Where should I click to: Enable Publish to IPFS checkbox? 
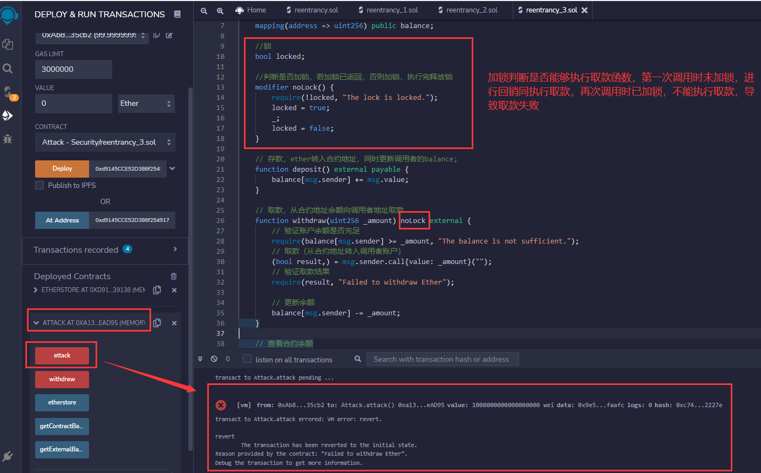click(x=39, y=185)
